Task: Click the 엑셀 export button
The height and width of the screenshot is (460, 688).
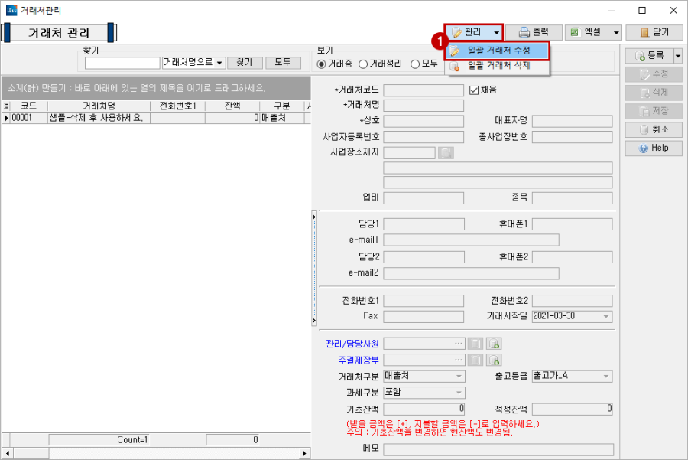Action: (586, 32)
